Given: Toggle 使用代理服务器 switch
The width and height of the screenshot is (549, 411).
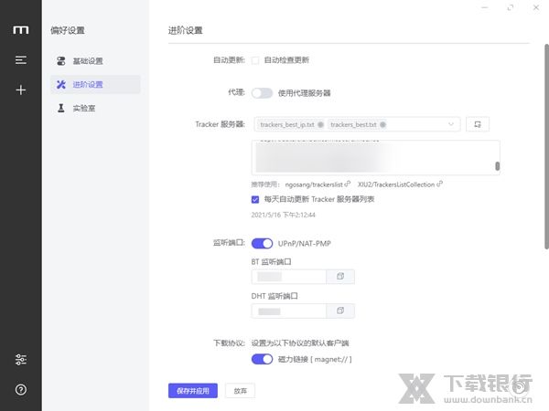Looking at the screenshot, I should (x=262, y=93).
